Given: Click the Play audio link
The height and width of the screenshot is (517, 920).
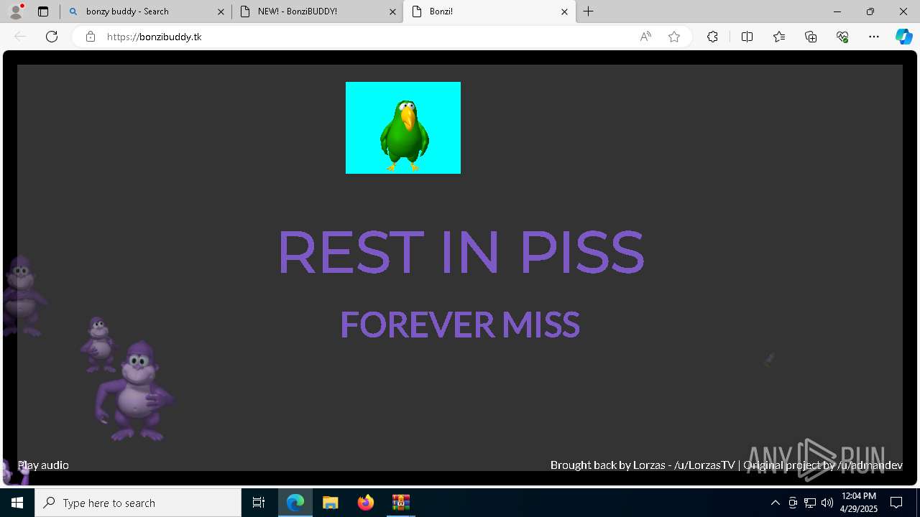Looking at the screenshot, I should pos(43,465).
